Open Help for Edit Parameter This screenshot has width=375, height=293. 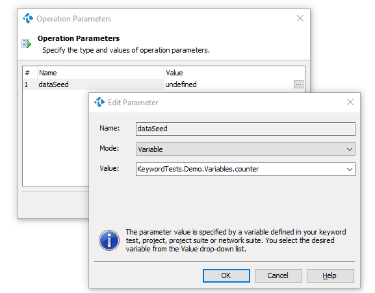(x=330, y=275)
